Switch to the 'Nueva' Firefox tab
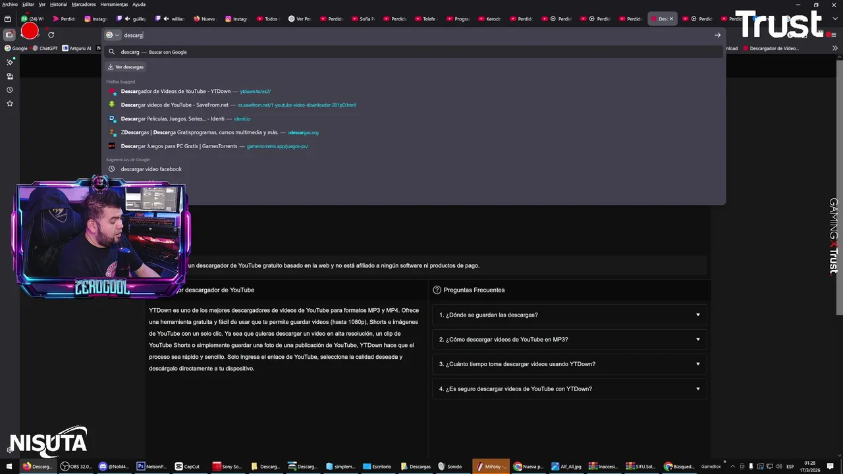Image resolution: width=843 pixels, height=474 pixels. [205, 19]
